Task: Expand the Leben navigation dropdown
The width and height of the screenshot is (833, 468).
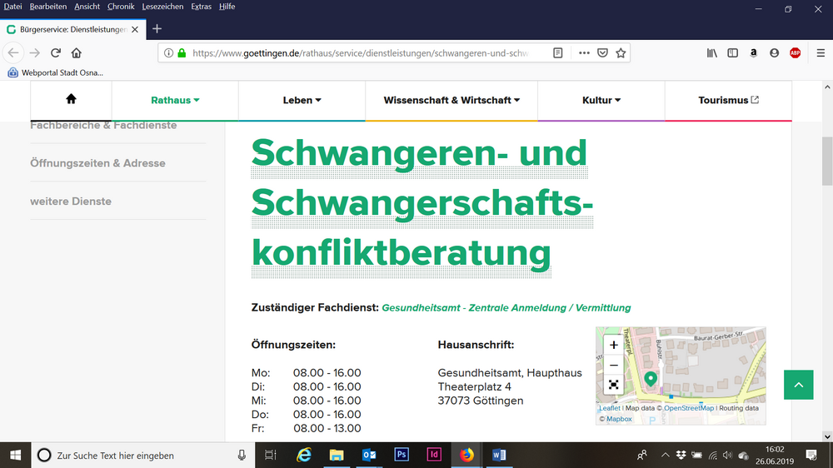Action: point(302,100)
